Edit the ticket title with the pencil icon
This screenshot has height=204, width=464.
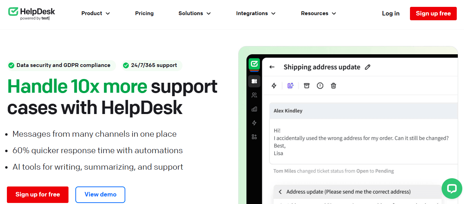tap(368, 67)
